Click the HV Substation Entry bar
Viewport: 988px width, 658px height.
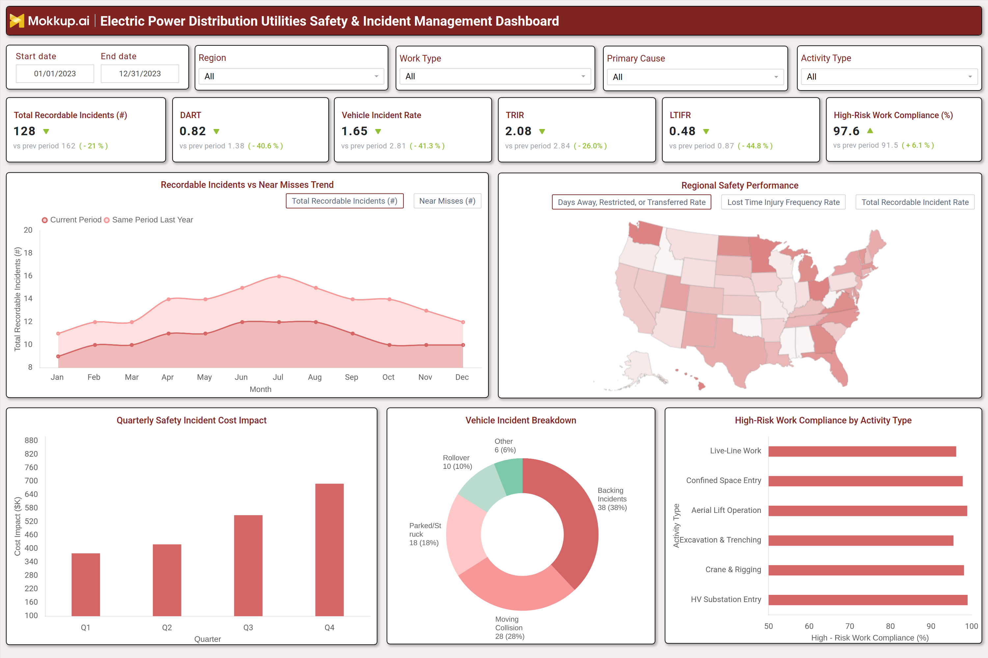868,600
